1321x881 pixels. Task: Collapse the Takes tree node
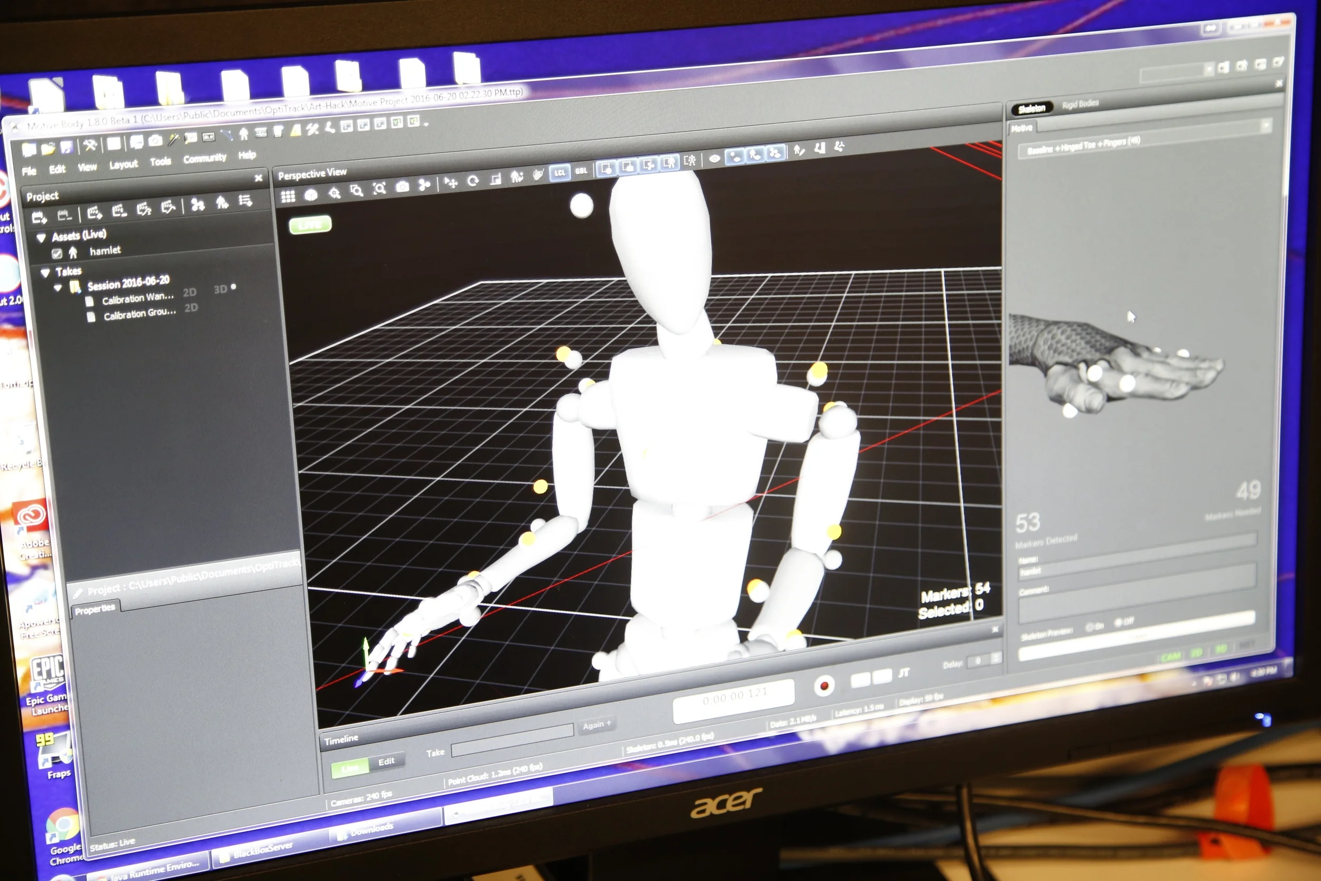[x=45, y=273]
